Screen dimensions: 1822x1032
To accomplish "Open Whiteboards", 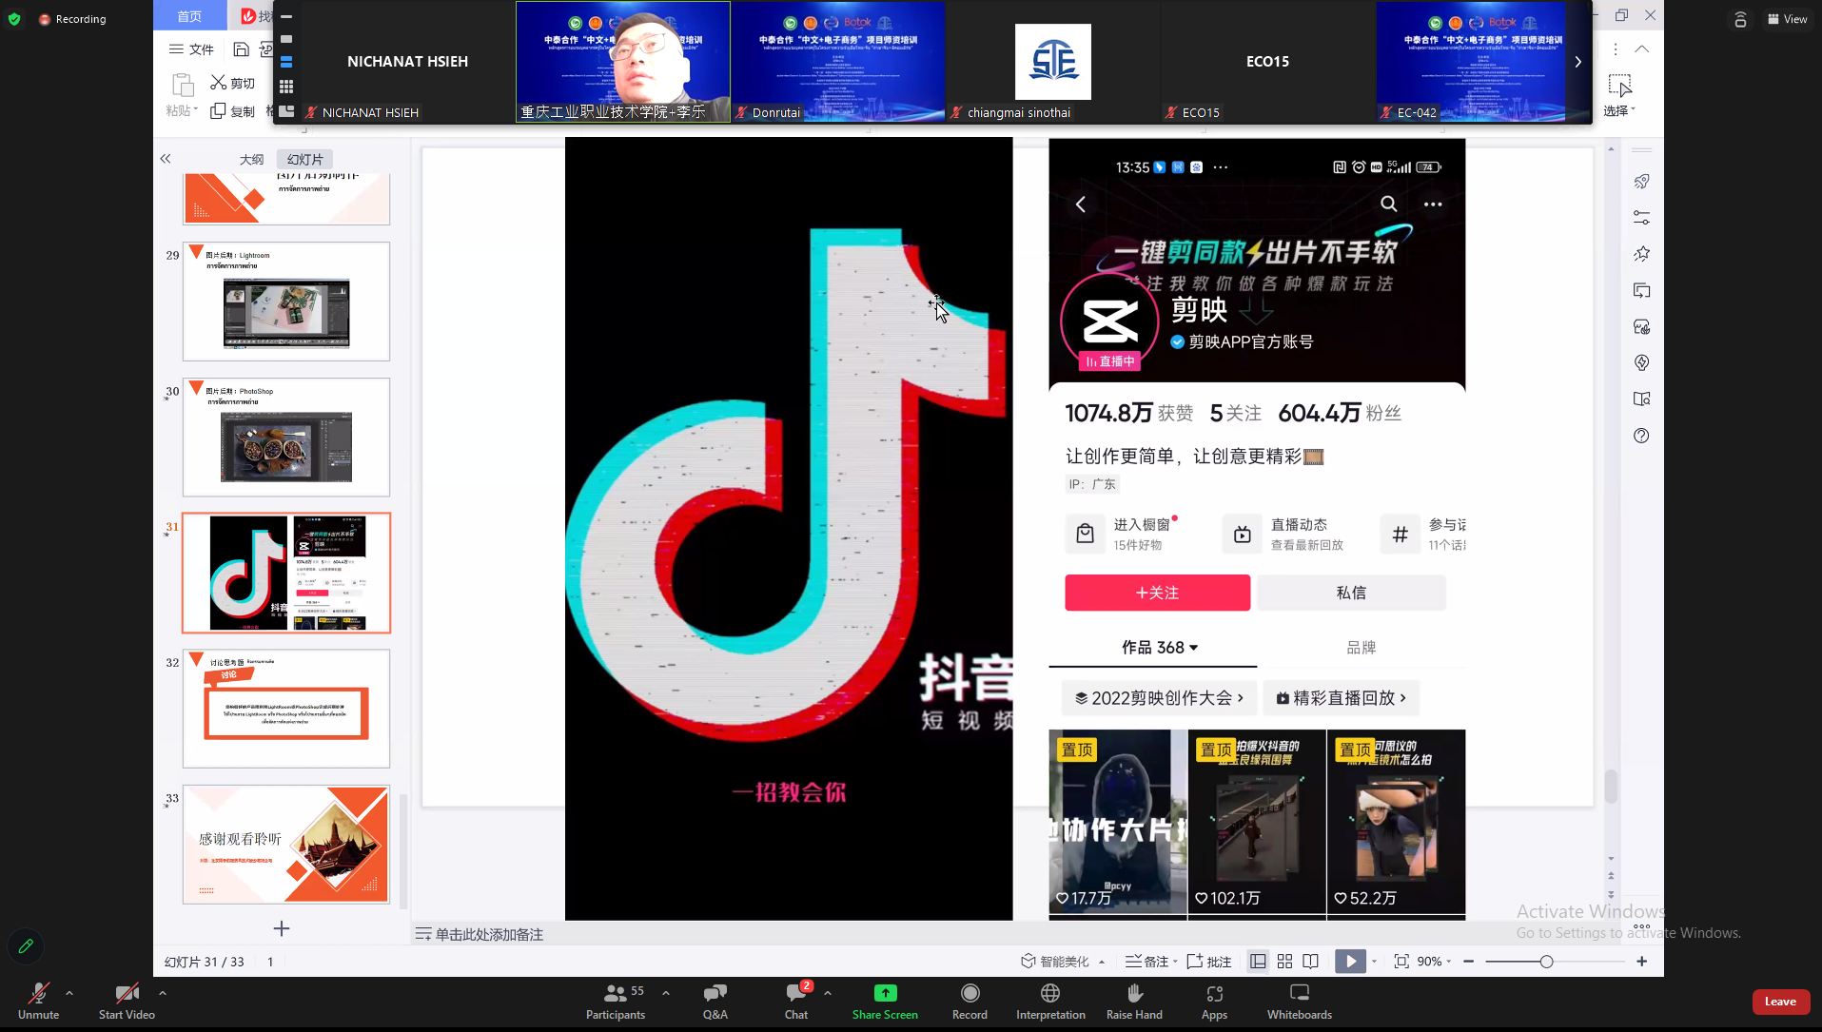I will pos(1299,1002).
